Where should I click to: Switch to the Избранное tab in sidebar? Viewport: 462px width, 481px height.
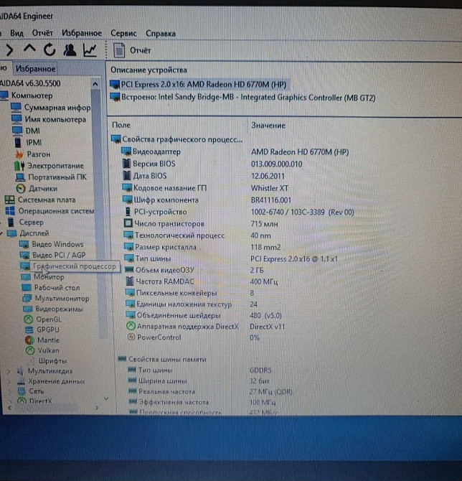[x=35, y=69]
